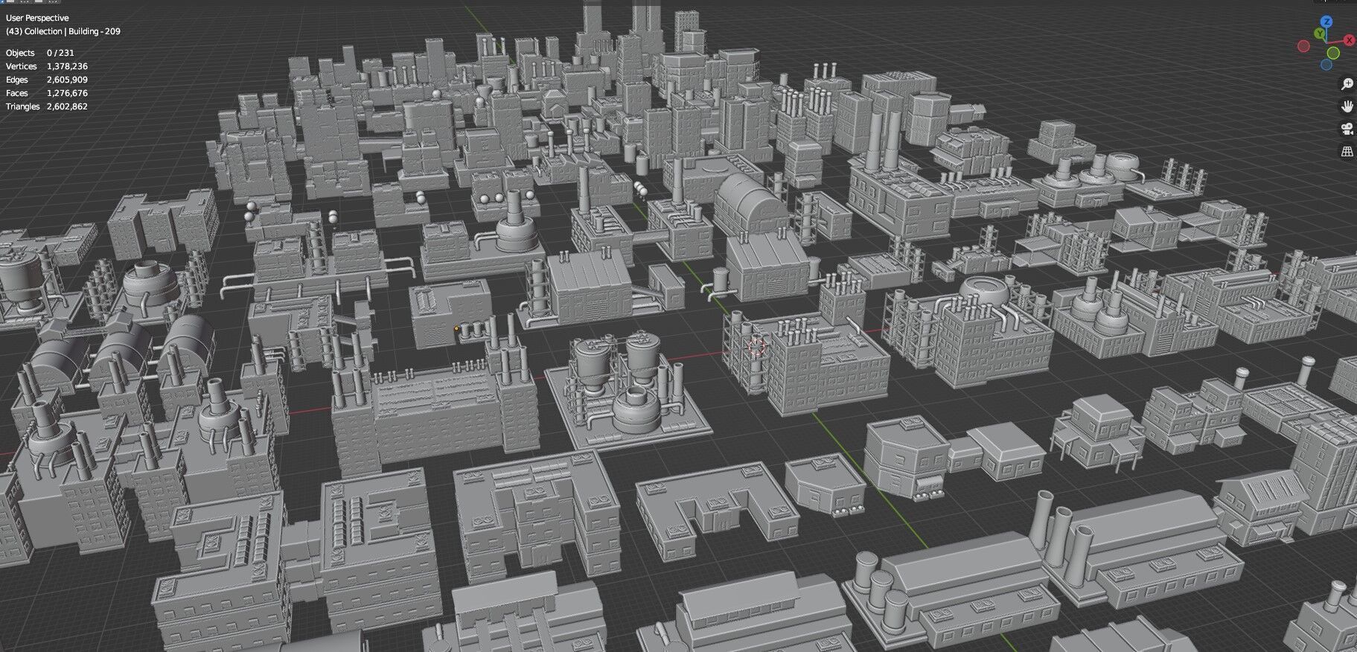The height and width of the screenshot is (652, 1357).
Task: Click the unlabeled negative X red gizmo circle
Action: pyautogui.click(x=1303, y=46)
